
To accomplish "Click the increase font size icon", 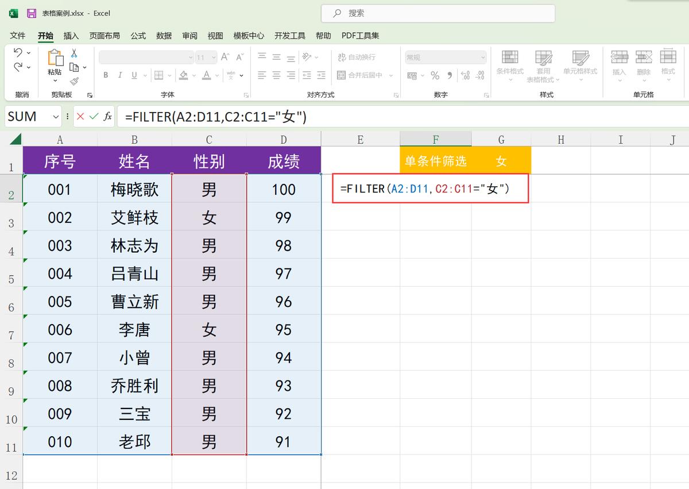I will tap(224, 57).
